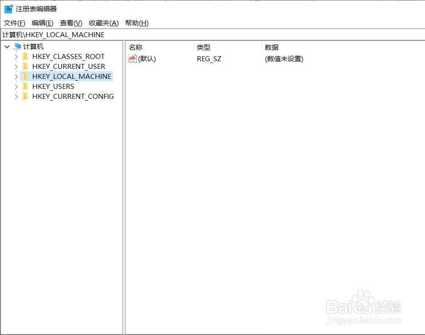
Task: Expand the HKEY_LOCAL_MACHINE key
Action: click(16, 77)
